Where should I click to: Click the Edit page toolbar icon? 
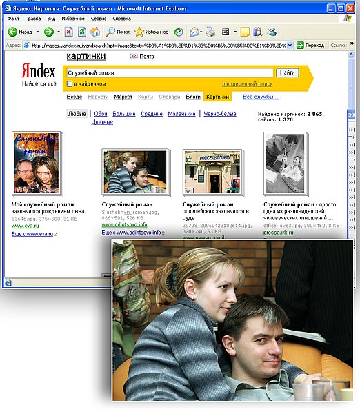pyautogui.click(x=226, y=32)
